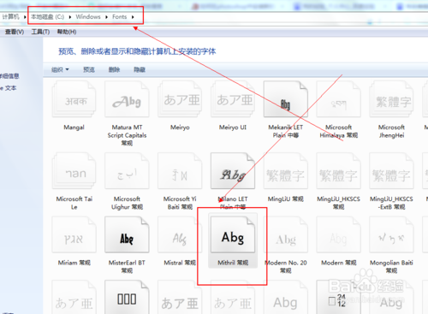The image size is (428, 314).
Task: Select Microsoft JhengHei font family icon
Action: pyautogui.click(x=391, y=99)
